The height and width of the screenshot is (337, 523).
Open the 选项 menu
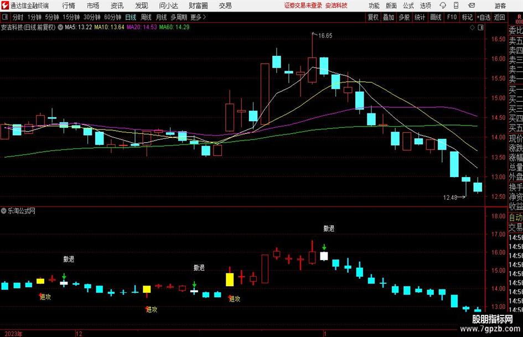click(425, 6)
